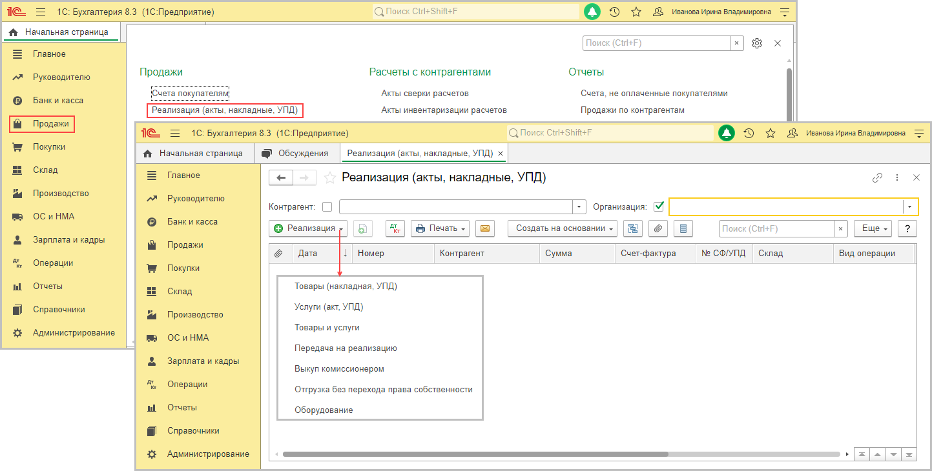Image resolution: width=932 pixels, height=471 pixels.
Task: Click settings gear in back window
Action: 757,43
